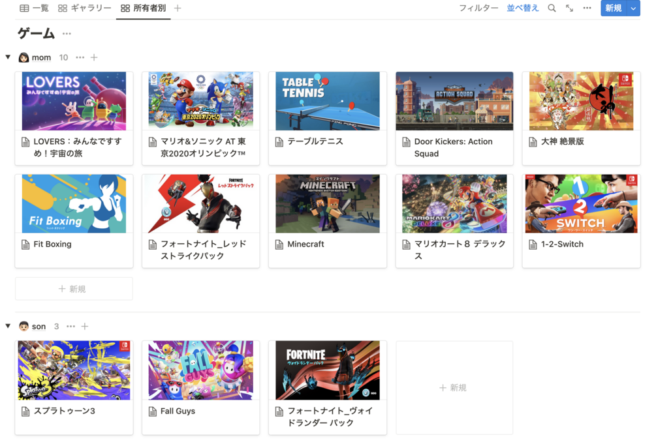Click page icon of マリオ&ソニック AT 東京2020
Image resolution: width=656 pixels, height=444 pixels.
click(153, 141)
